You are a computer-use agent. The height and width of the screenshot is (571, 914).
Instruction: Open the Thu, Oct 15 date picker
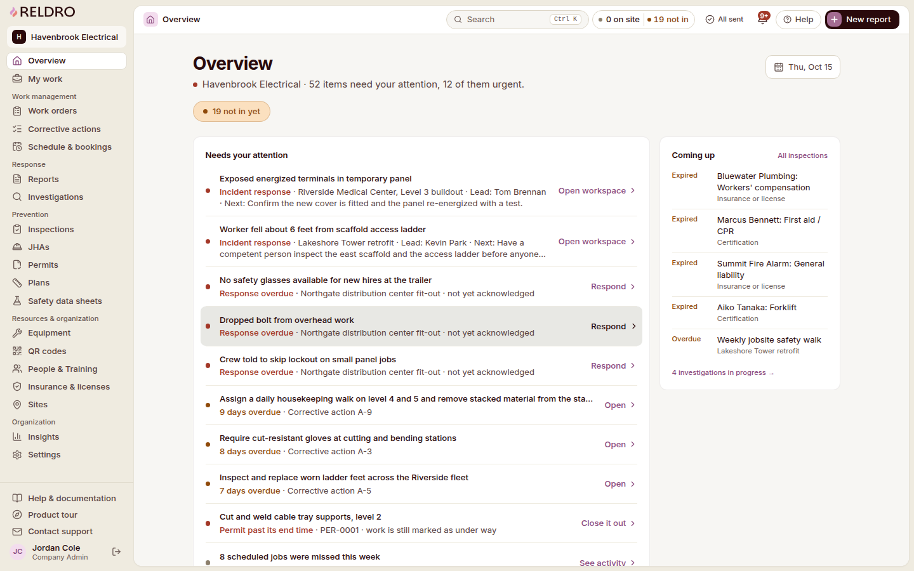[x=802, y=67]
